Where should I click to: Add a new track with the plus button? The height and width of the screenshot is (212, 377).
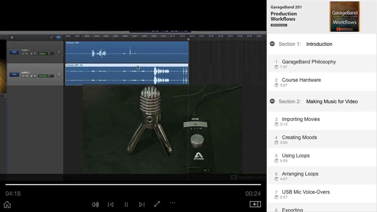tap(12, 37)
